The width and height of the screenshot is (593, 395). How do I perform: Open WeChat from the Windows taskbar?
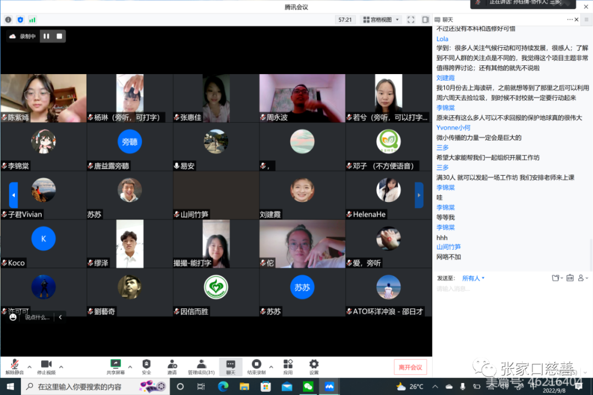click(307, 386)
